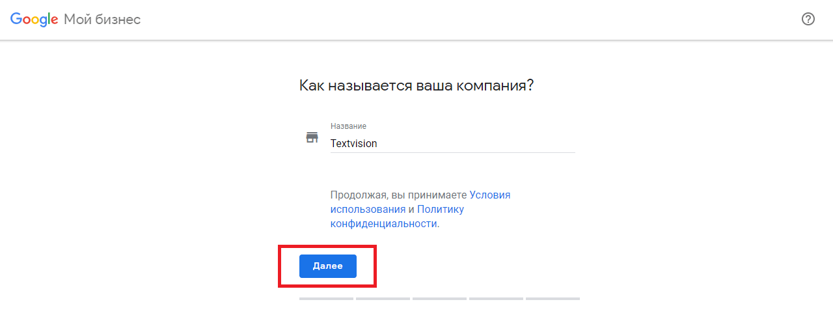Open the help question mark icon

808,19
